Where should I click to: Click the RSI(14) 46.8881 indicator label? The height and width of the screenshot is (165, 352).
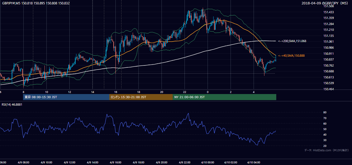pos(12,105)
